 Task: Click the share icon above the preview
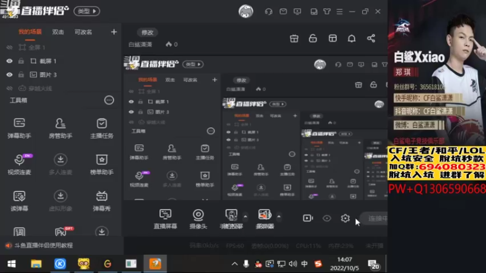click(371, 38)
